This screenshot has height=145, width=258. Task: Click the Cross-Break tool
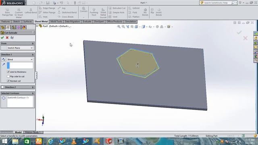click(x=65, y=17)
